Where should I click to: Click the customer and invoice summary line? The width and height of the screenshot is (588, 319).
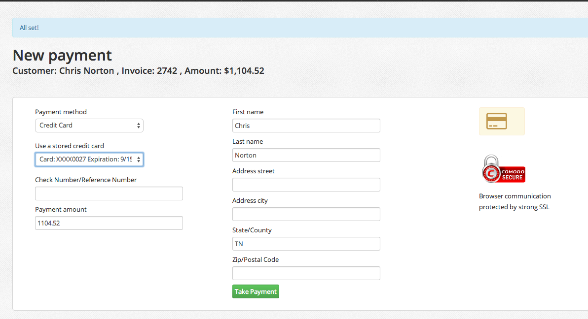[138, 71]
